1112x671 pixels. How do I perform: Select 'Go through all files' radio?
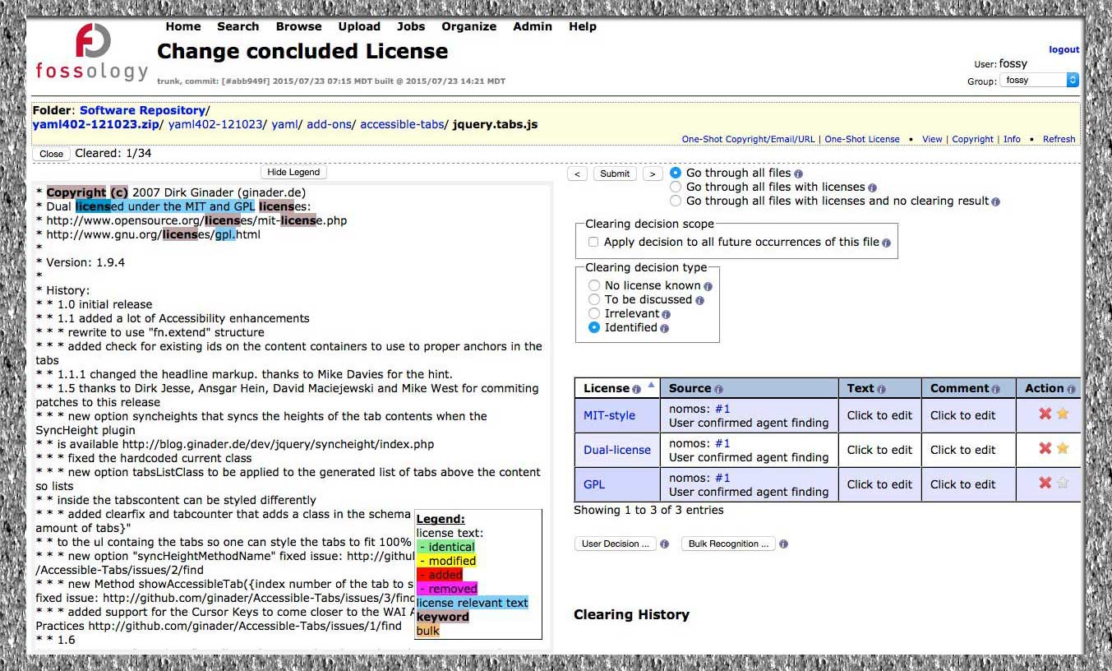(x=676, y=173)
